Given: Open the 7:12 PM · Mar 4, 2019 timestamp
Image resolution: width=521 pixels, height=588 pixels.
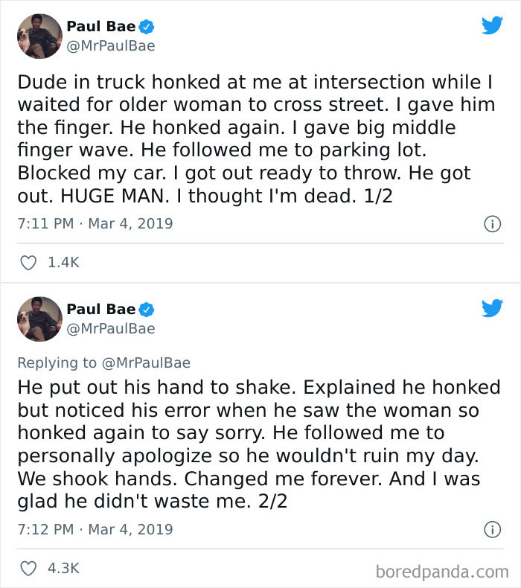Looking at the screenshot, I should pyautogui.click(x=95, y=530).
